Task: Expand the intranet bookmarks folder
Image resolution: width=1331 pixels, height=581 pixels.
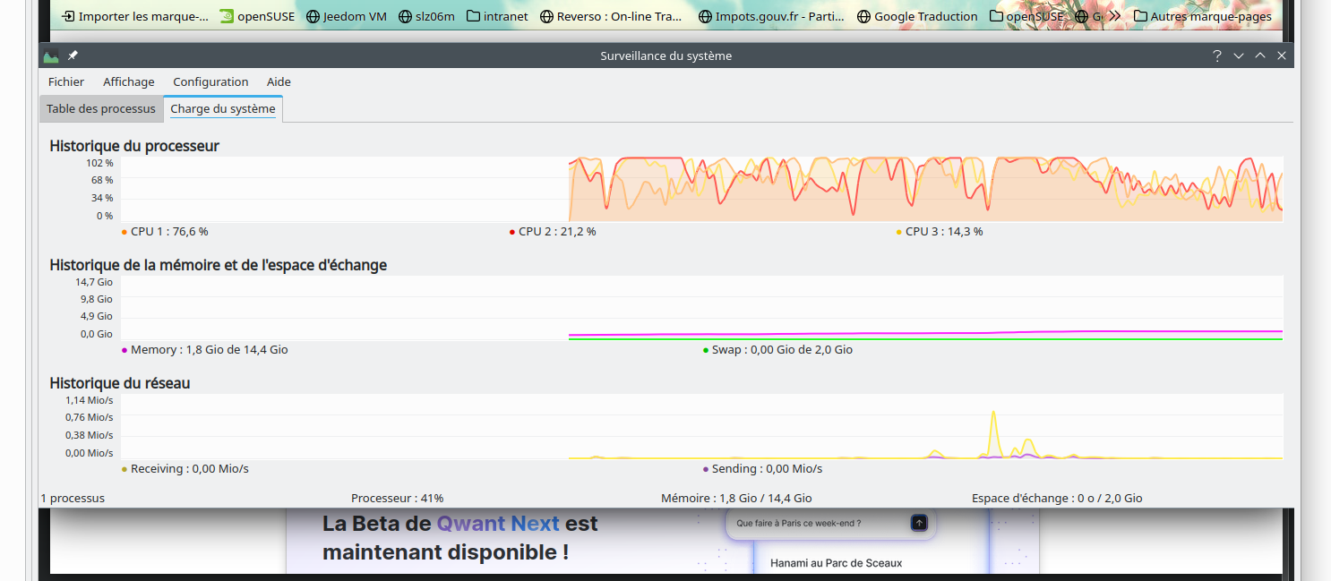Action: click(497, 16)
